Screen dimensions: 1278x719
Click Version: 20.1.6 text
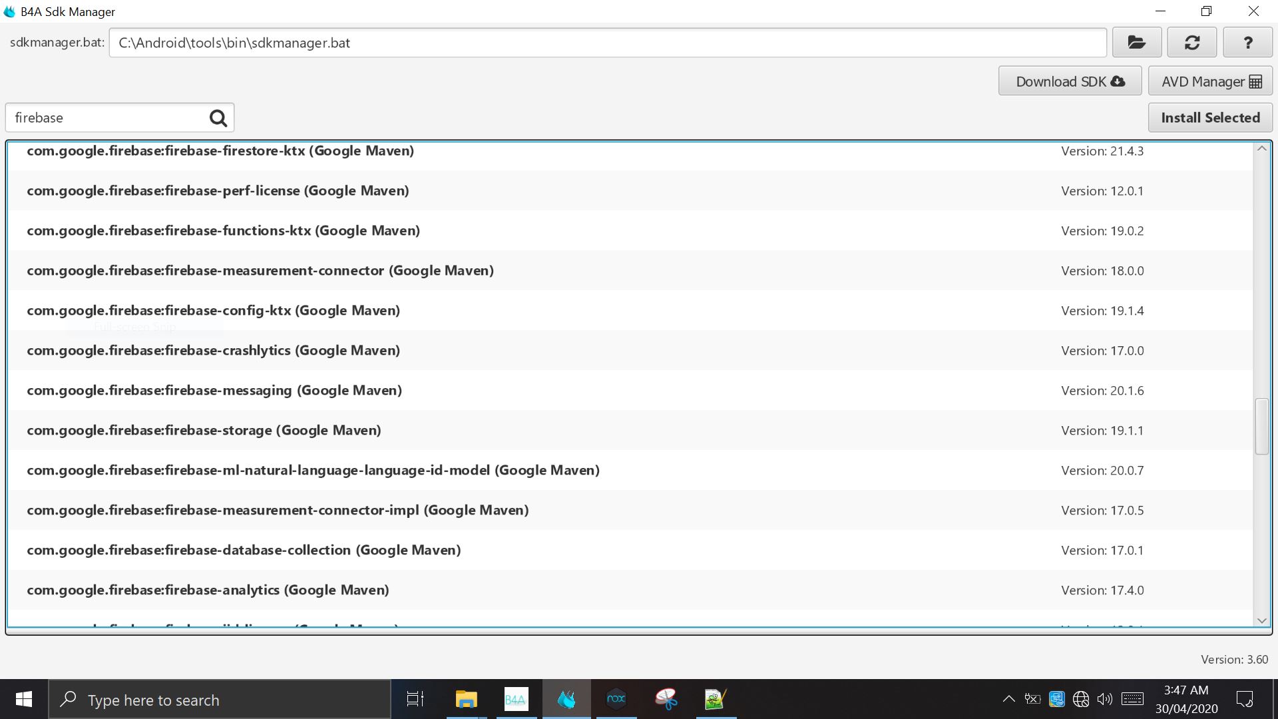point(1102,391)
